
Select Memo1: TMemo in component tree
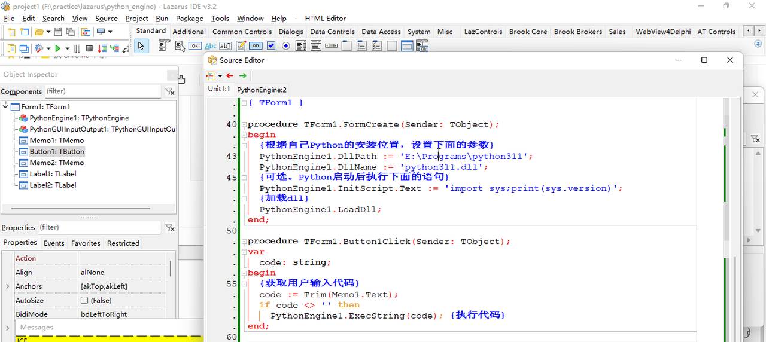coord(57,141)
